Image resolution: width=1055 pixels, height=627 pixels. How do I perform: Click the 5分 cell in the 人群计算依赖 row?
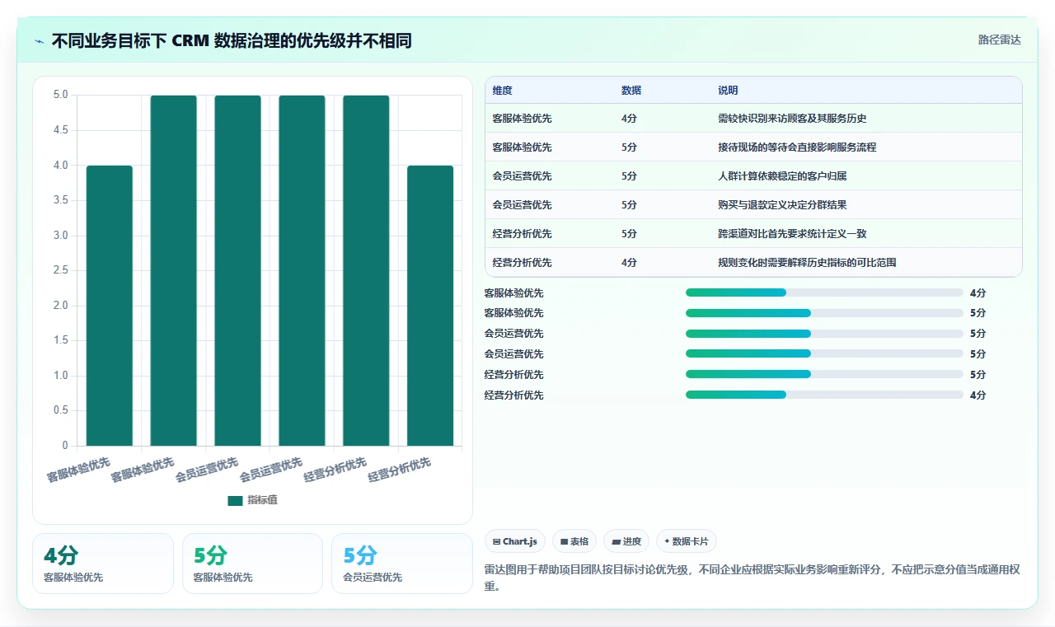pyautogui.click(x=629, y=176)
